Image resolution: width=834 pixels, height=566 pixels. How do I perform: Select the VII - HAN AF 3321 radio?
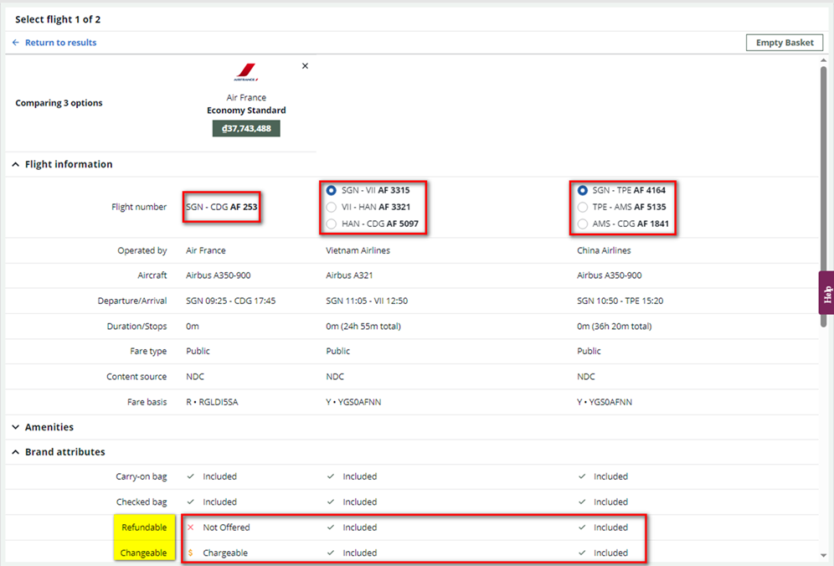pyautogui.click(x=332, y=207)
